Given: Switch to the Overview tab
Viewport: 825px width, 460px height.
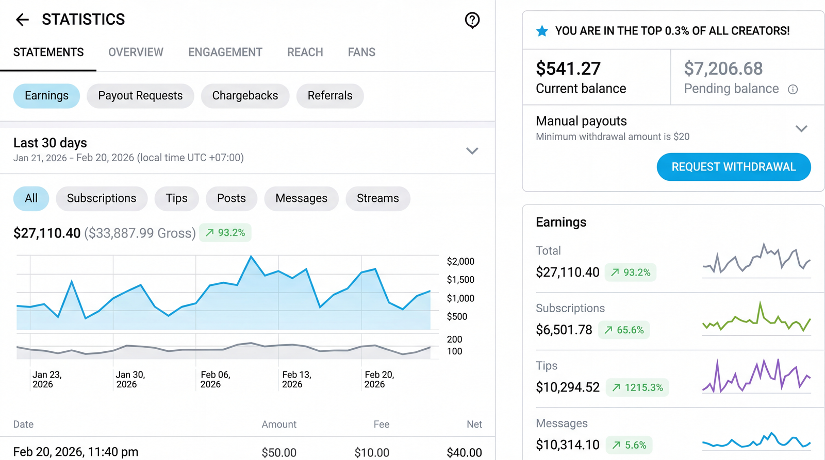Looking at the screenshot, I should (x=136, y=53).
